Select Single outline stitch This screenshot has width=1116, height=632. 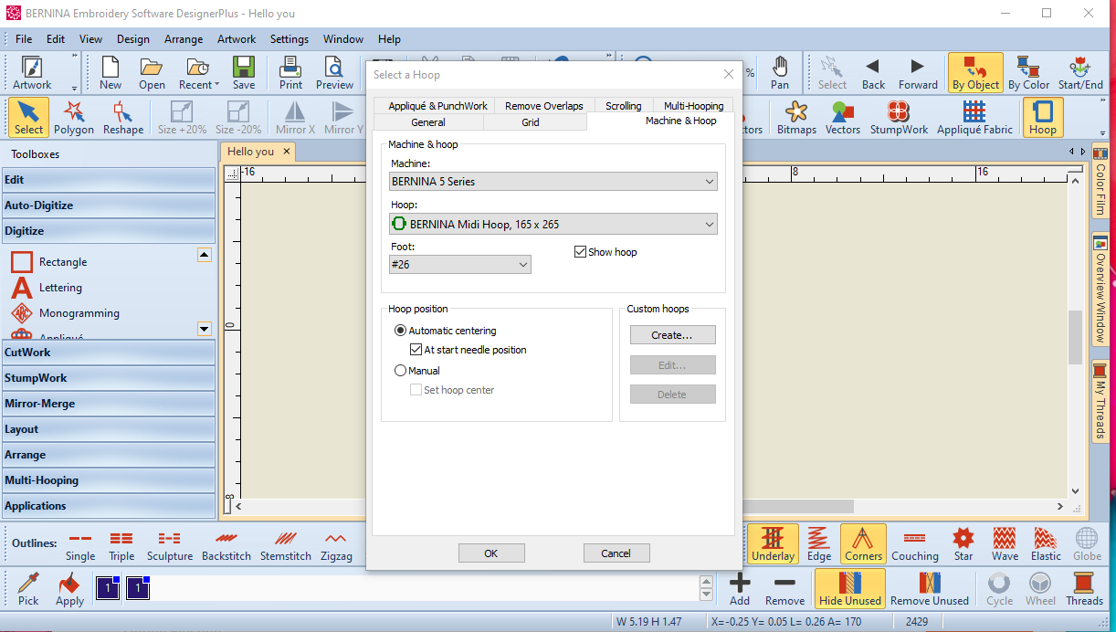(x=80, y=545)
